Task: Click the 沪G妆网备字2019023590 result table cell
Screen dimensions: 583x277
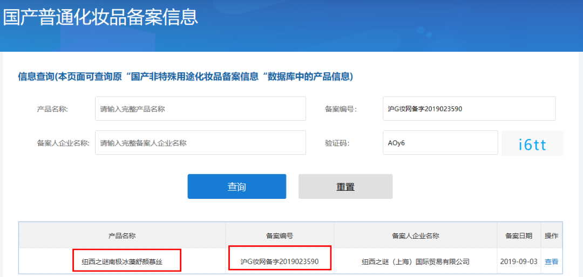Action: click(280, 262)
